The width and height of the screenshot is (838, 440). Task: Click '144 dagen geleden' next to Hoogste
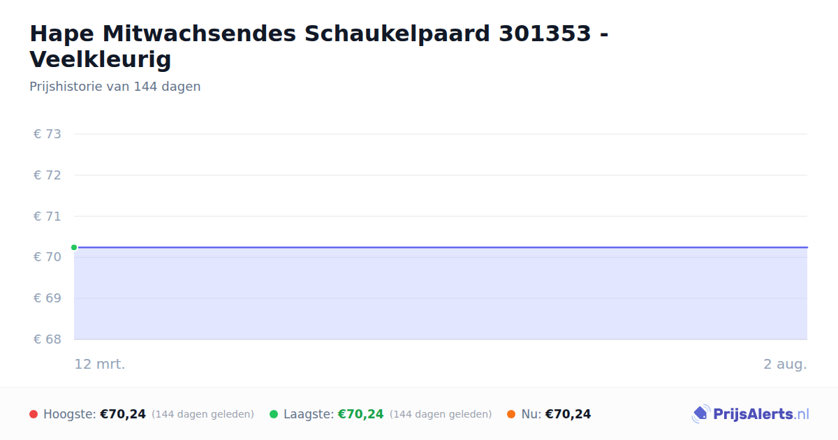(x=203, y=414)
